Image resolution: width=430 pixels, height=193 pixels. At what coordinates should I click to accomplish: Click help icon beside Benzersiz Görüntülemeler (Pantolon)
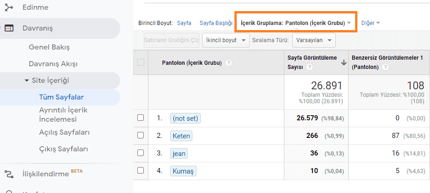click(x=385, y=67)
